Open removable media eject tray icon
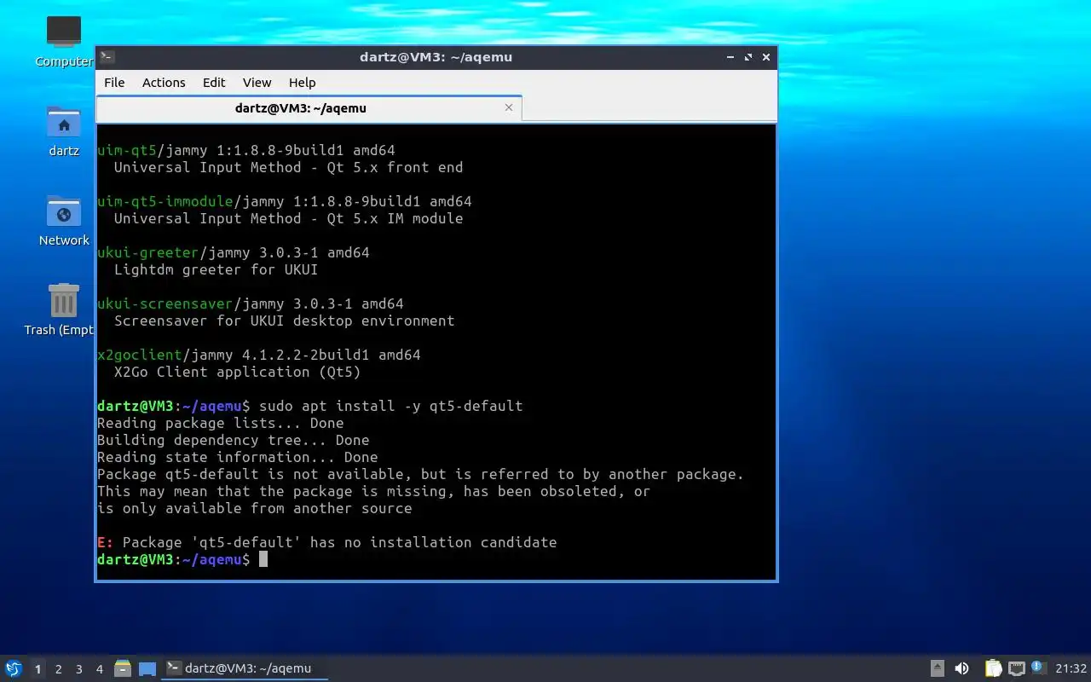Image resolution: width=1091 pixels, height=682 pixels. click(938, 668)
